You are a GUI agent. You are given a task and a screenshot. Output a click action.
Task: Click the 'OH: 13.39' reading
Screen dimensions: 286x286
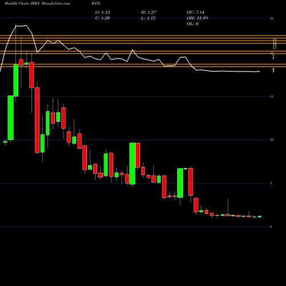pos(197,18)
